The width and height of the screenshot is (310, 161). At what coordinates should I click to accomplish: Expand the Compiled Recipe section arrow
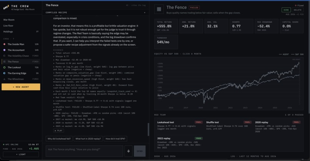(x=145, y=13)
